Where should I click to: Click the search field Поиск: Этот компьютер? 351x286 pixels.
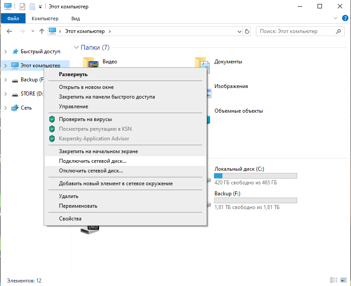[300, 31]
